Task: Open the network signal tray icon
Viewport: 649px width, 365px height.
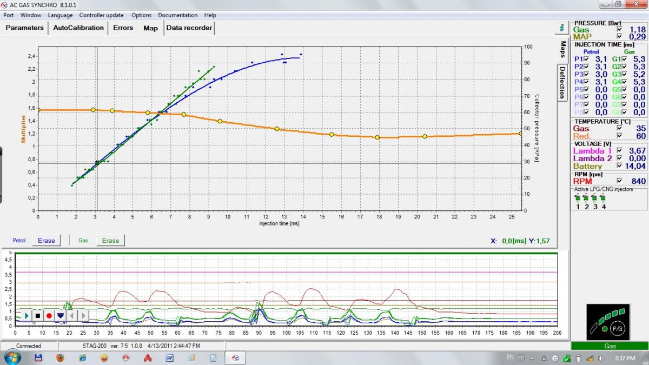Action: pyautogui.click(x=589, y=358)
